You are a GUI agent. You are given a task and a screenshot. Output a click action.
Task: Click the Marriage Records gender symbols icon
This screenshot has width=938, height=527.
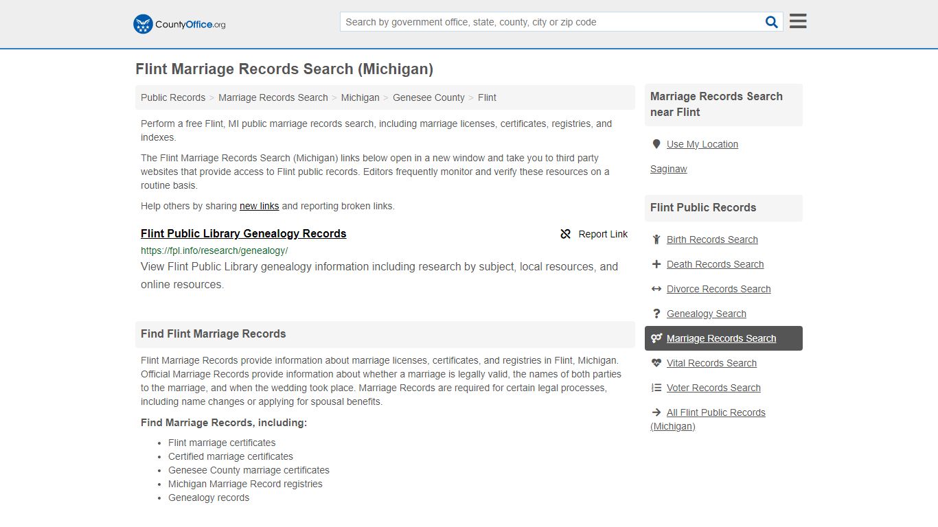[x=656, y=338]
